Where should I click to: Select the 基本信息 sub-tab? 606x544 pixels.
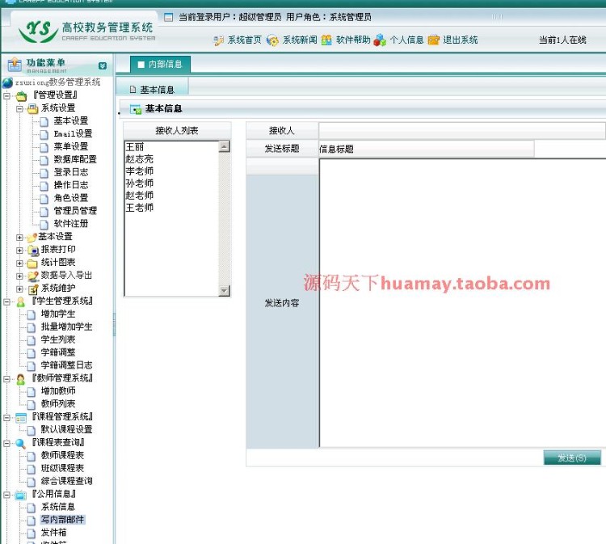pyautogui.click(x=152, y=90)
